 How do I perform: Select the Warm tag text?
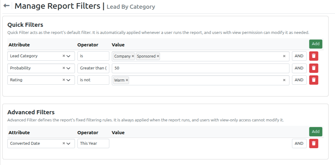pyautogui.click(x=119, y=80)
